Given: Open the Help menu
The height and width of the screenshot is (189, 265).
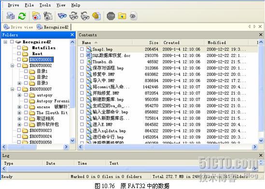Looking at the screenshot, I should (x=76, y=5).
